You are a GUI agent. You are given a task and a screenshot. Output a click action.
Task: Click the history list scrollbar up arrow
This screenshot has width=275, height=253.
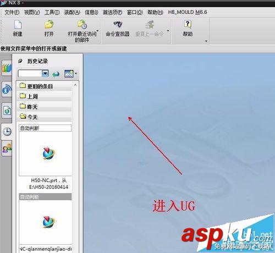[x=75, y=85]
